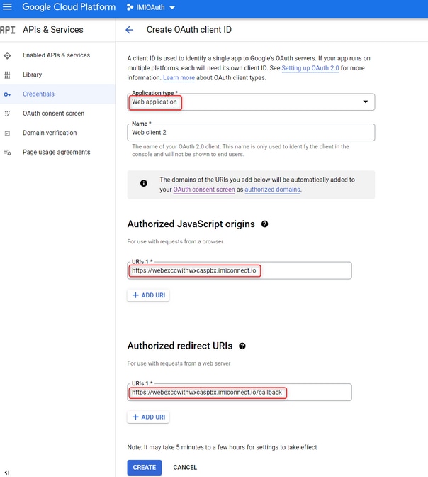This screenshot has width=428, height=477.
Task: Click the Page usage agreements settings icon
Action: [x=7, y=153]
